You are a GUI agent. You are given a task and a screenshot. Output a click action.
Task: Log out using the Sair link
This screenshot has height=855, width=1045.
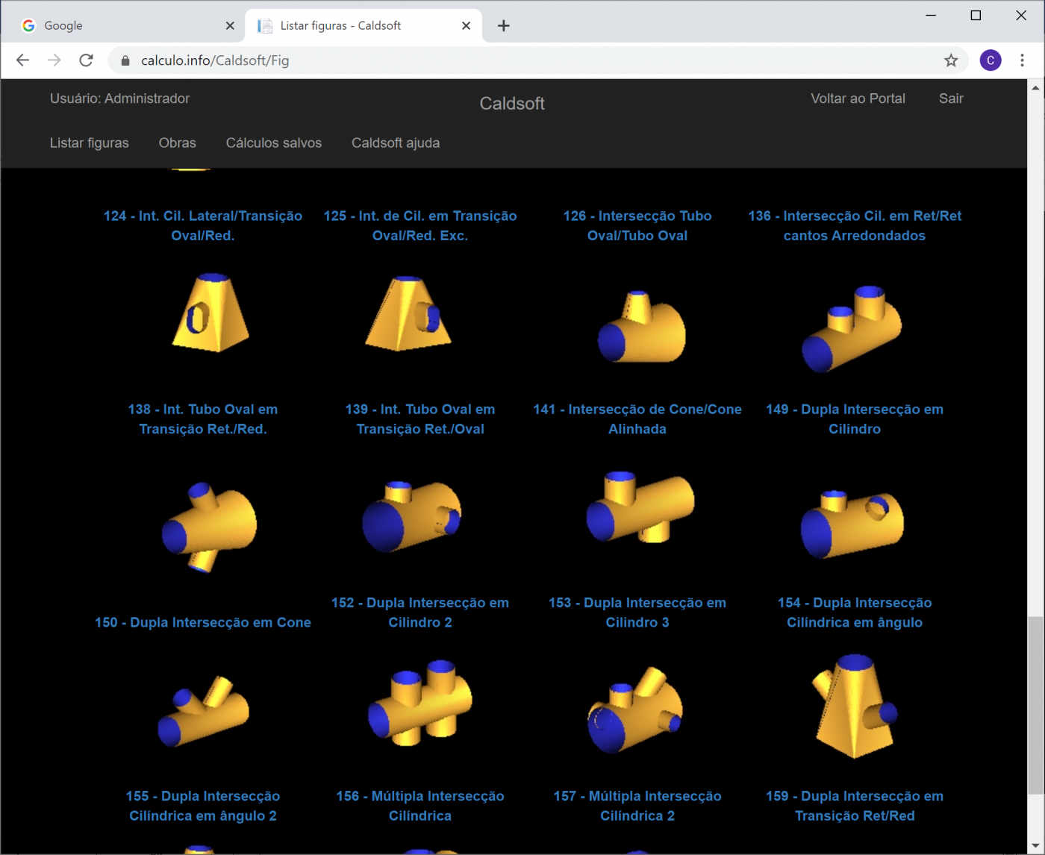coord(950,98)
